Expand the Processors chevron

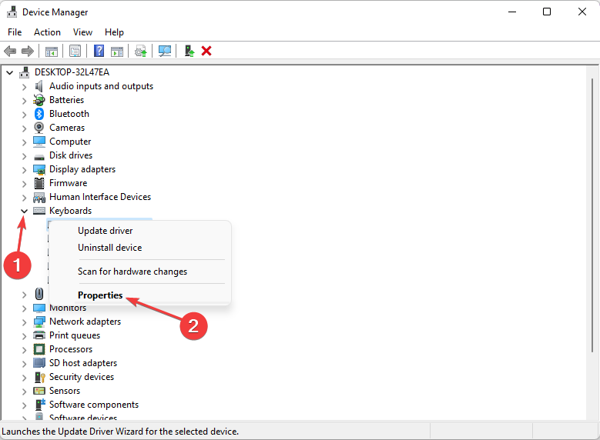tap(24, 350)
